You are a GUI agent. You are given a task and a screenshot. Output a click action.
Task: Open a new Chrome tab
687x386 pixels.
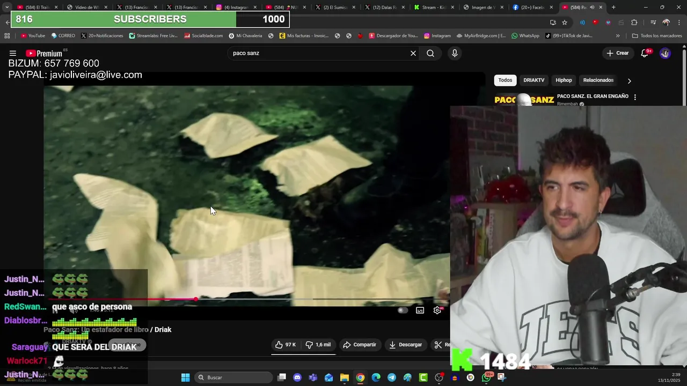(x=613, y=7)
